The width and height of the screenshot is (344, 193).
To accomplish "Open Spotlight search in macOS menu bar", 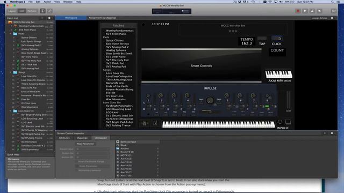I will pyautogui.click(x=332, y=2).
